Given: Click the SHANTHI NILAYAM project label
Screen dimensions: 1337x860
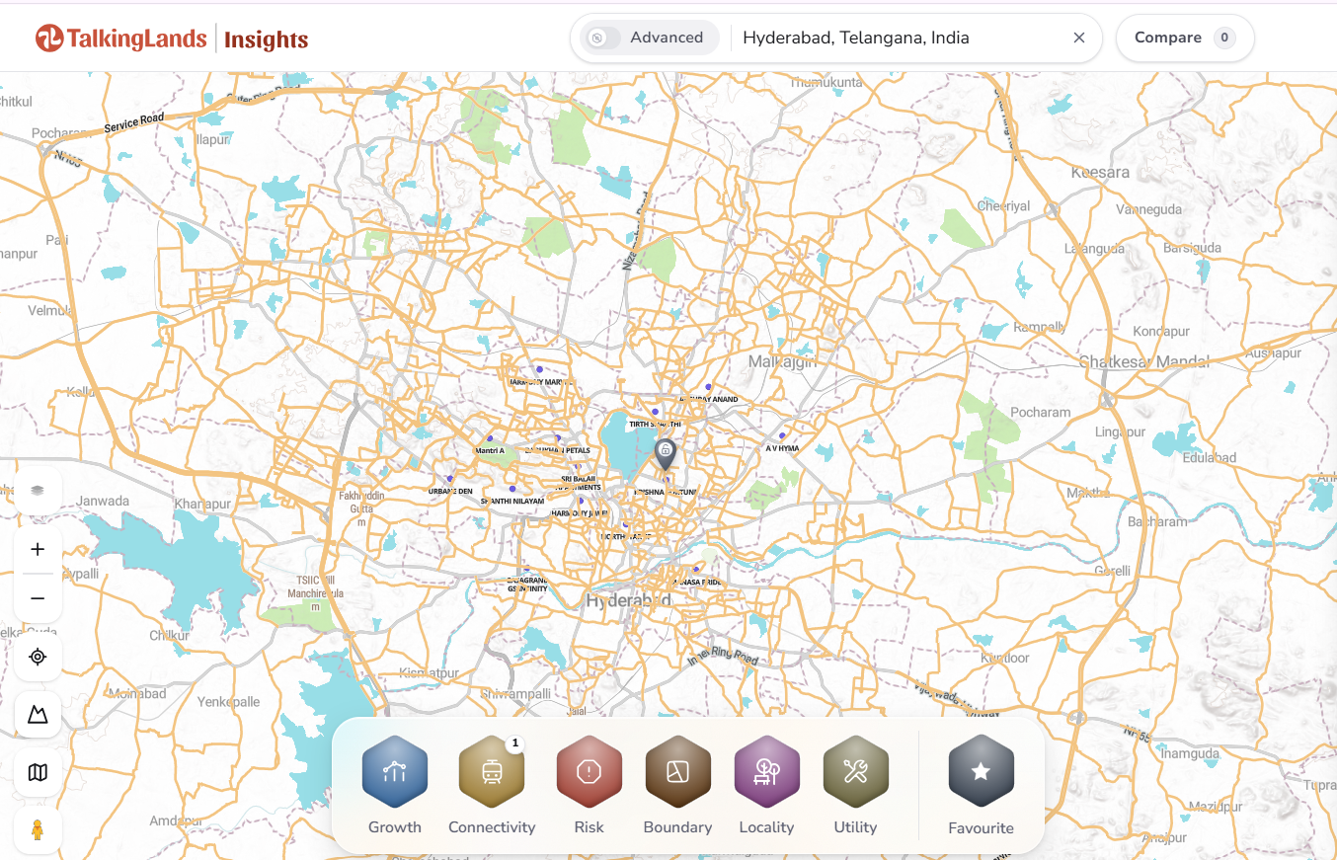Looking at the screenshot, I should (x=512, y=501).
